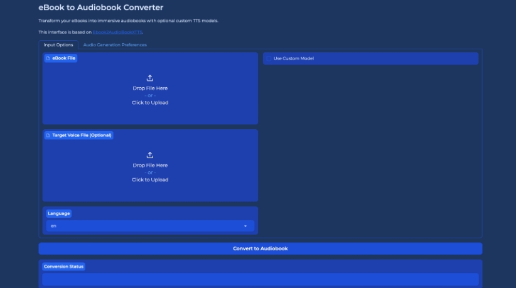
Task: Switch to the Input Options tab
Action: click(58, 45)
